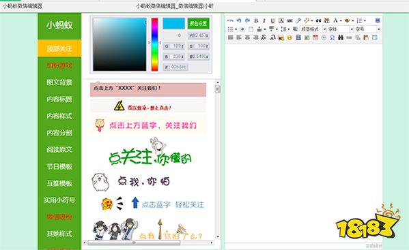The image size is (409, 250).
Task: Toggle HTML source code view
Action: [230, 20]
